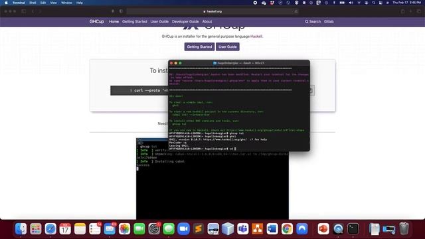The height and width of the screenshot is (239, 425).
Task: Click Safari reload button in address bar
Action: tap(296, 11)
